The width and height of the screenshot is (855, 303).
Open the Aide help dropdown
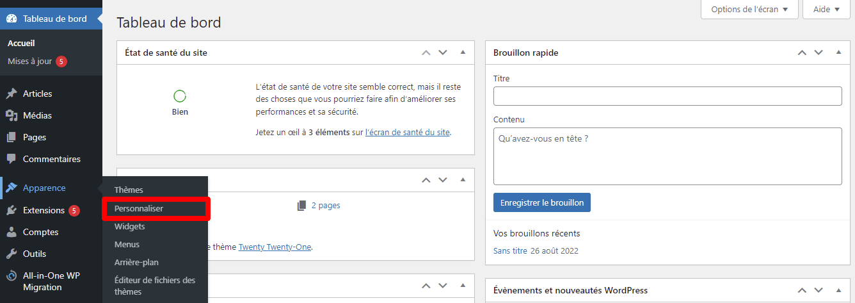tap(826, 10)
